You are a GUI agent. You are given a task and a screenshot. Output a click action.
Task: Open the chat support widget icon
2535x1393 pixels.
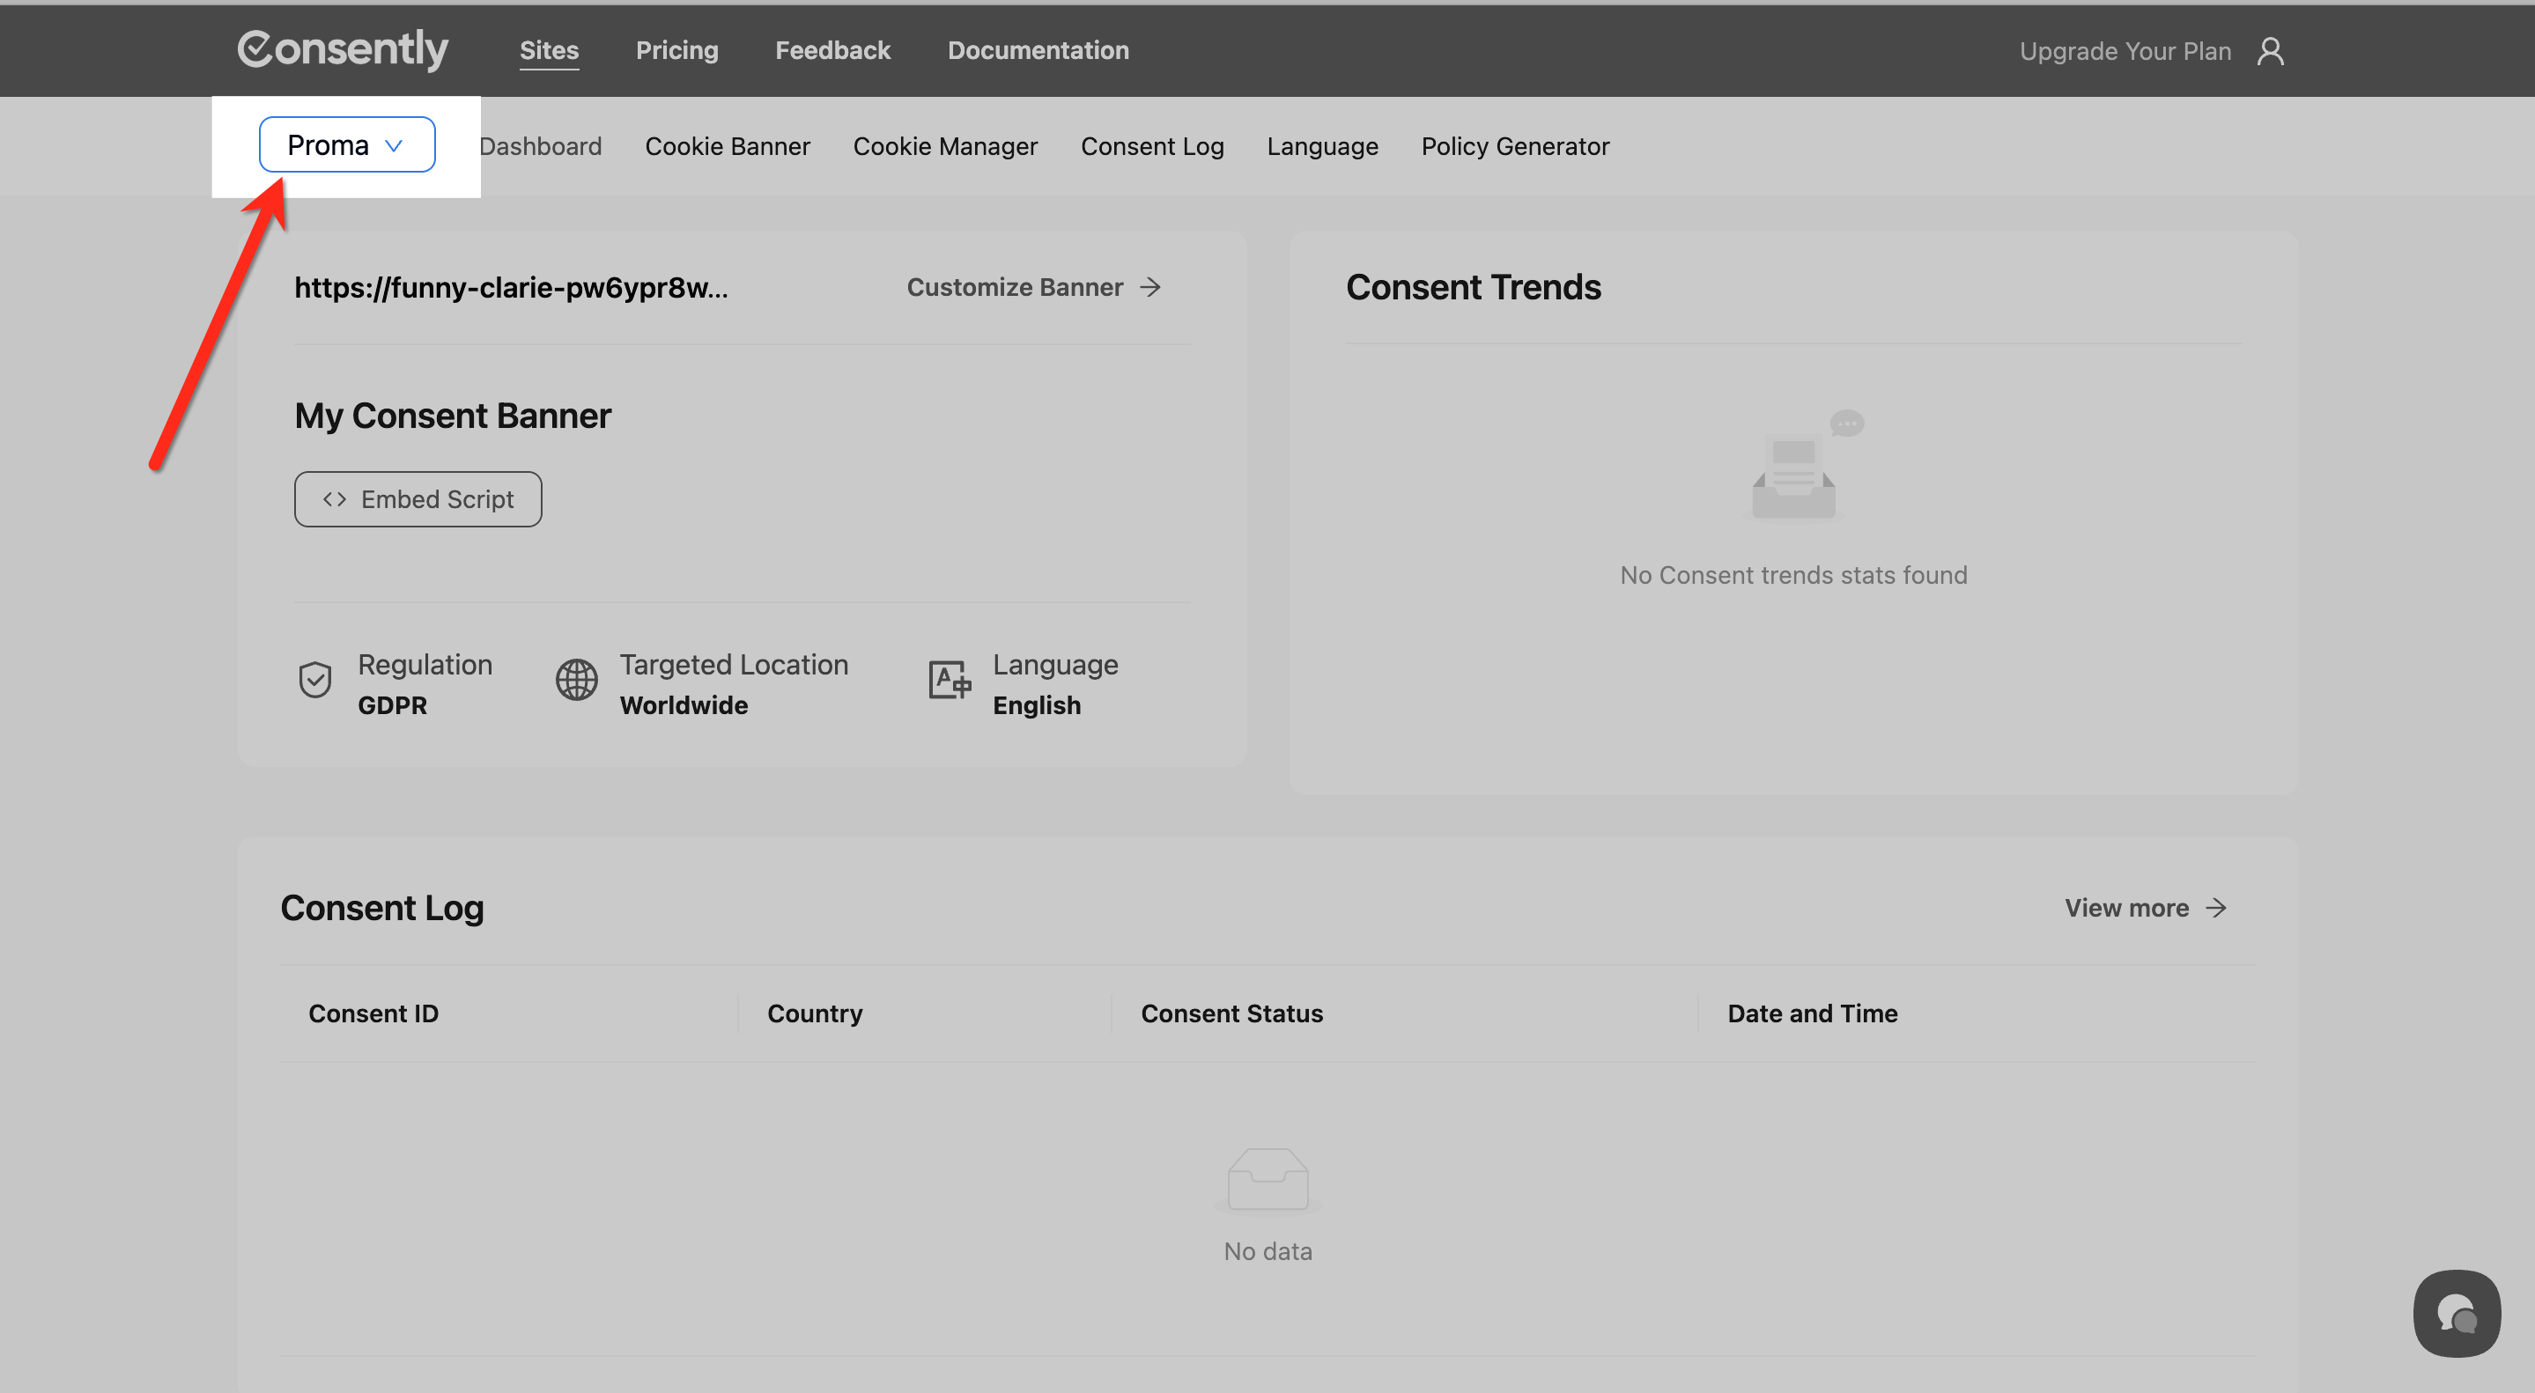click(x=2457, y=1314)
